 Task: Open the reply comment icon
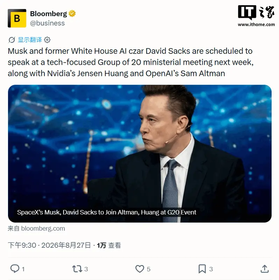coord(15,268)
